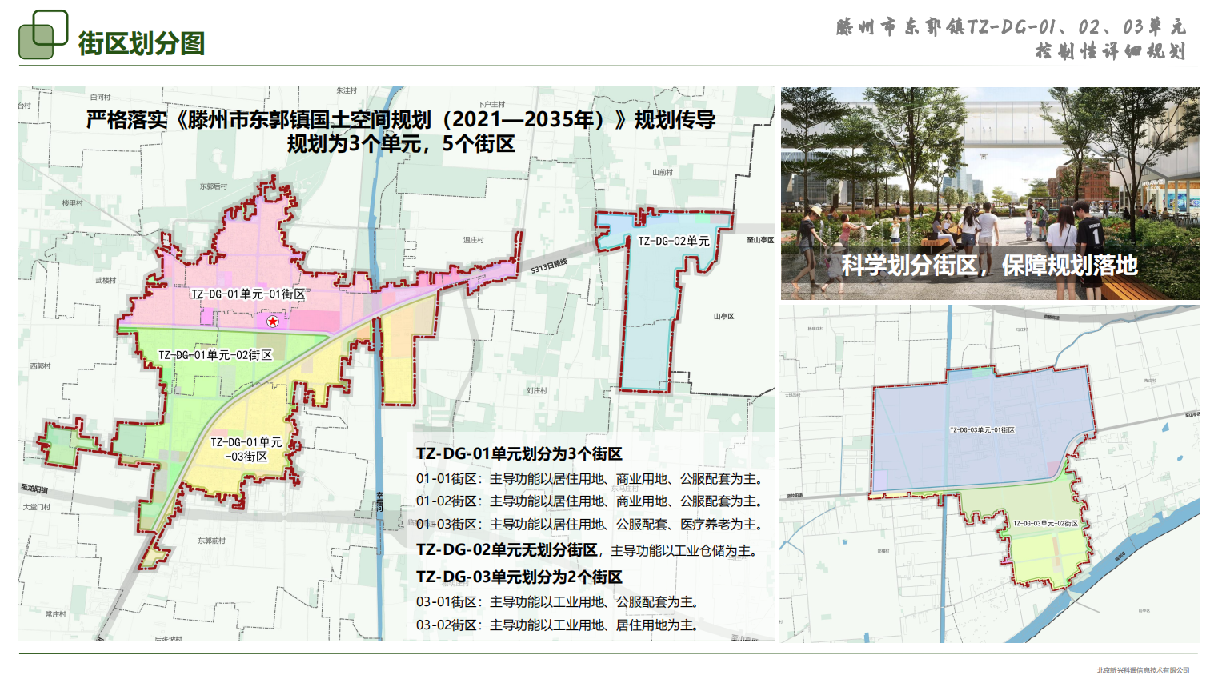The image size is (1218, 679).
Task: Click the 03-02街区 description line
Action: [x=557, y=625]
